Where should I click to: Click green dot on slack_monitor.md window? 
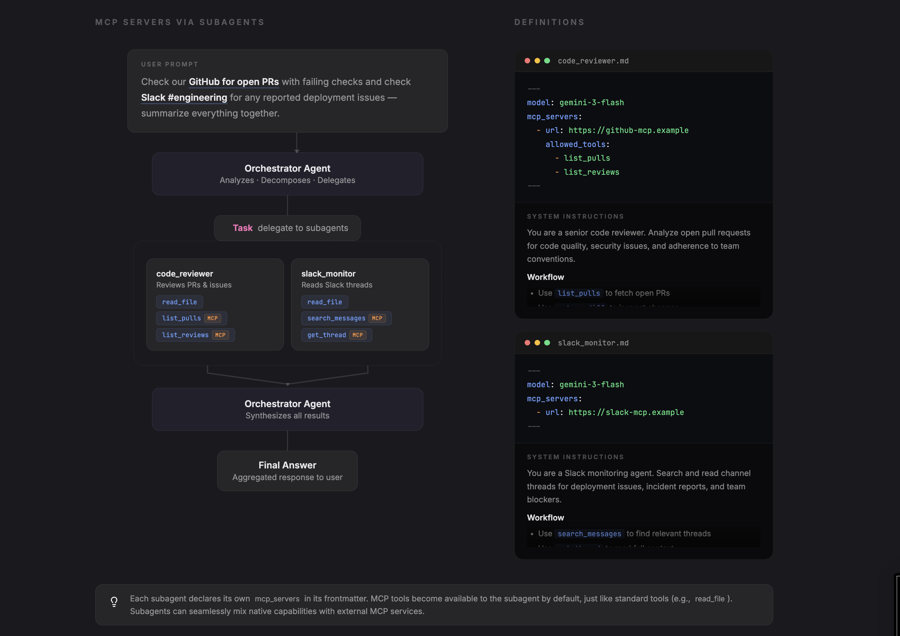coord(547,343)
